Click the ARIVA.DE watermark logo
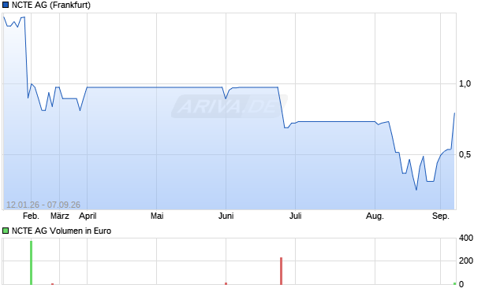489x292 pixels. click(230, 106)
